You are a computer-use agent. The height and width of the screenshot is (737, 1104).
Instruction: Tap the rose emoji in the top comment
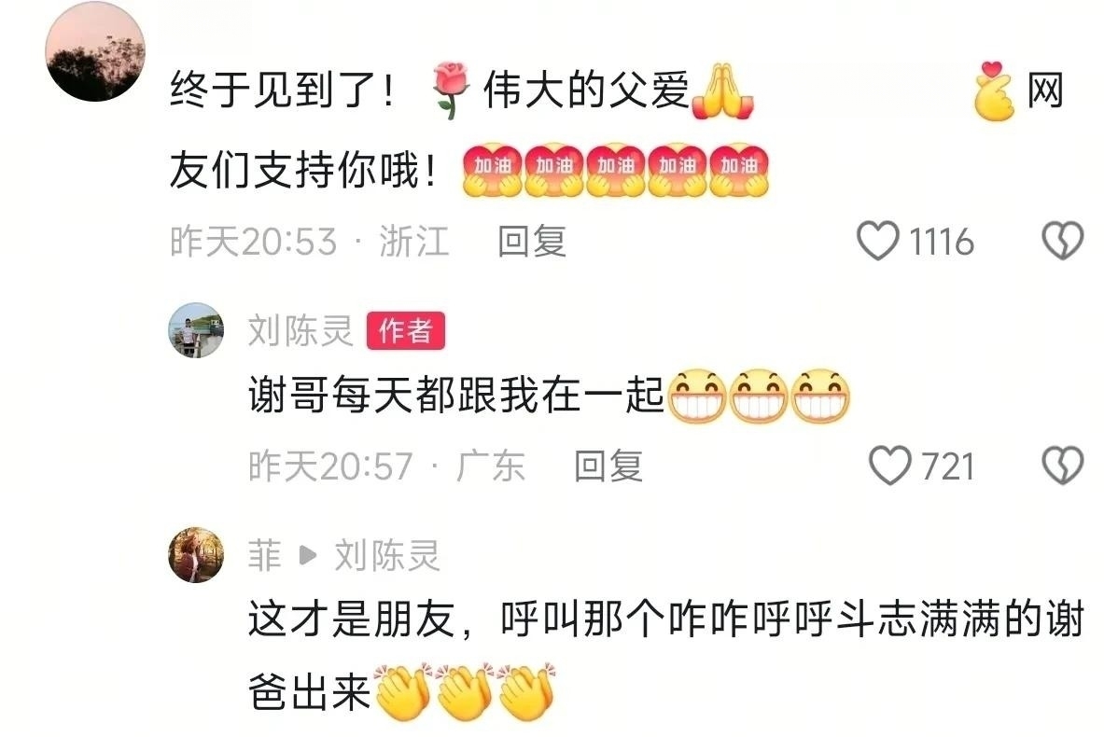[450, 90]
